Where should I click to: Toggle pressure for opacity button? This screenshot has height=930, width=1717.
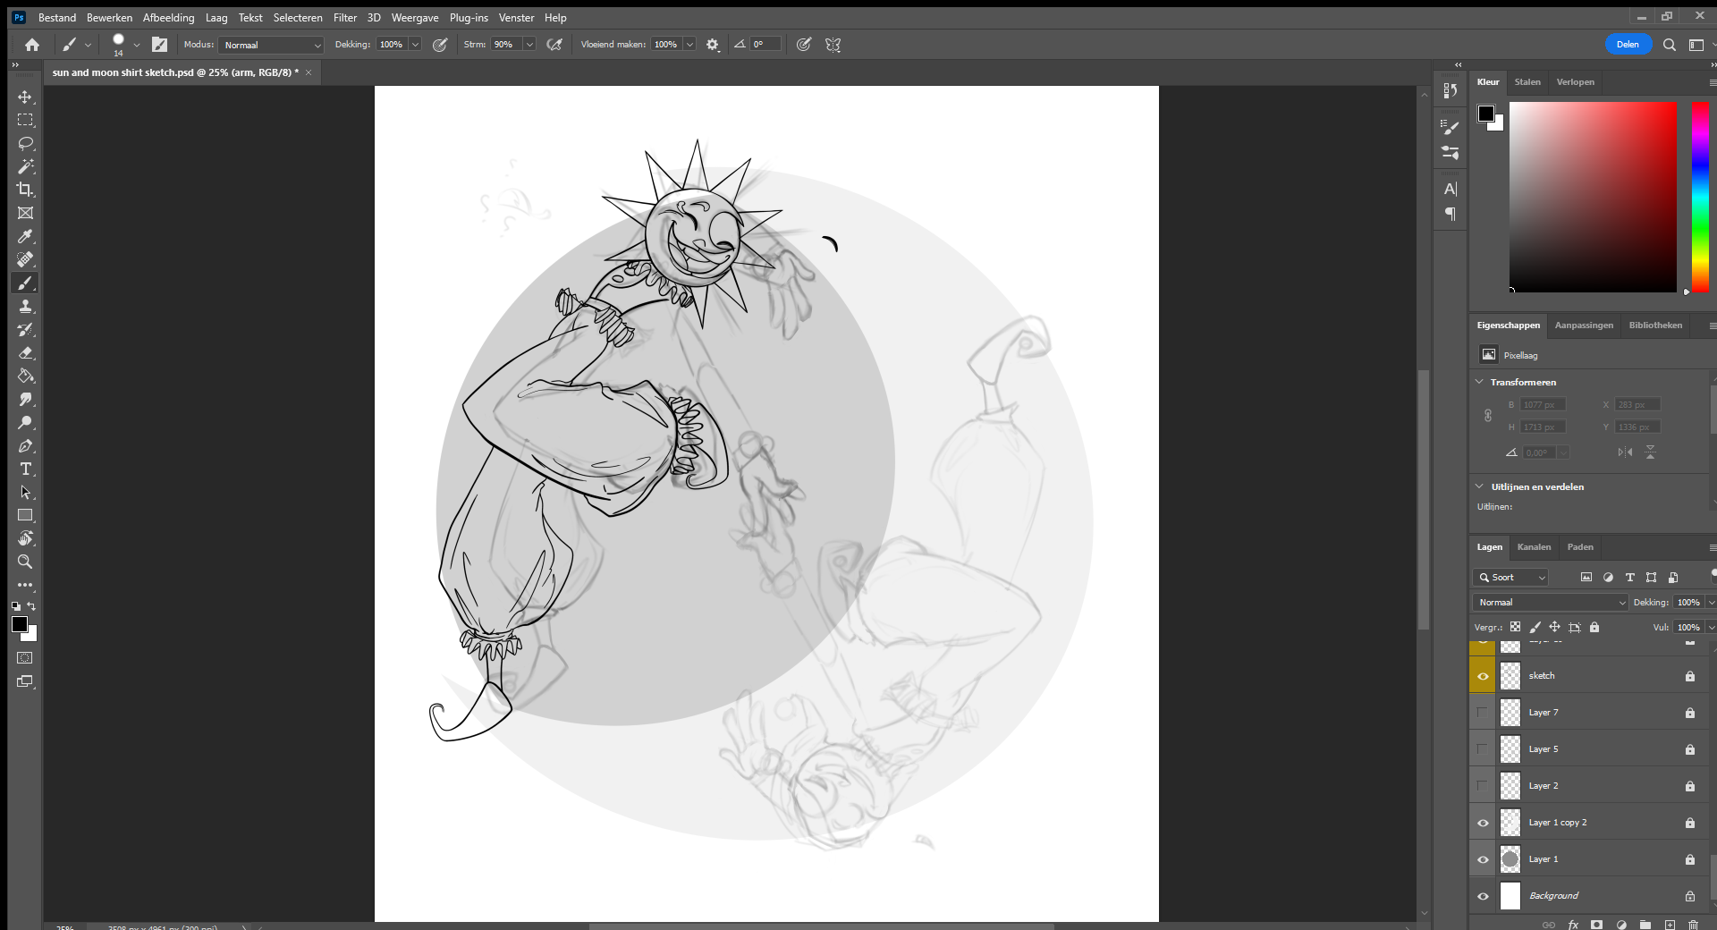point(440,45)
